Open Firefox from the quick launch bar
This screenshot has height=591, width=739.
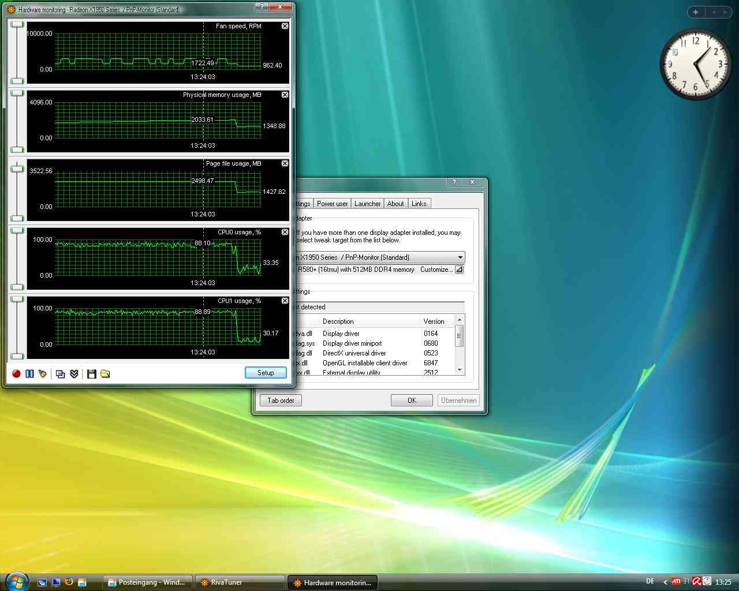tap(69, 582)
